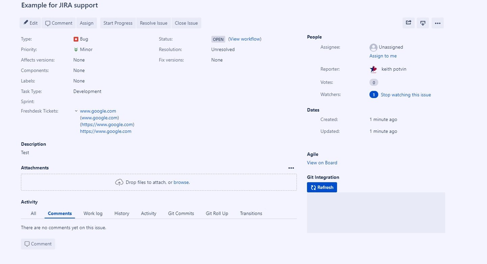The image size is (487, 264).
Task: Open the View workflow link
Action: pos(245,39)
